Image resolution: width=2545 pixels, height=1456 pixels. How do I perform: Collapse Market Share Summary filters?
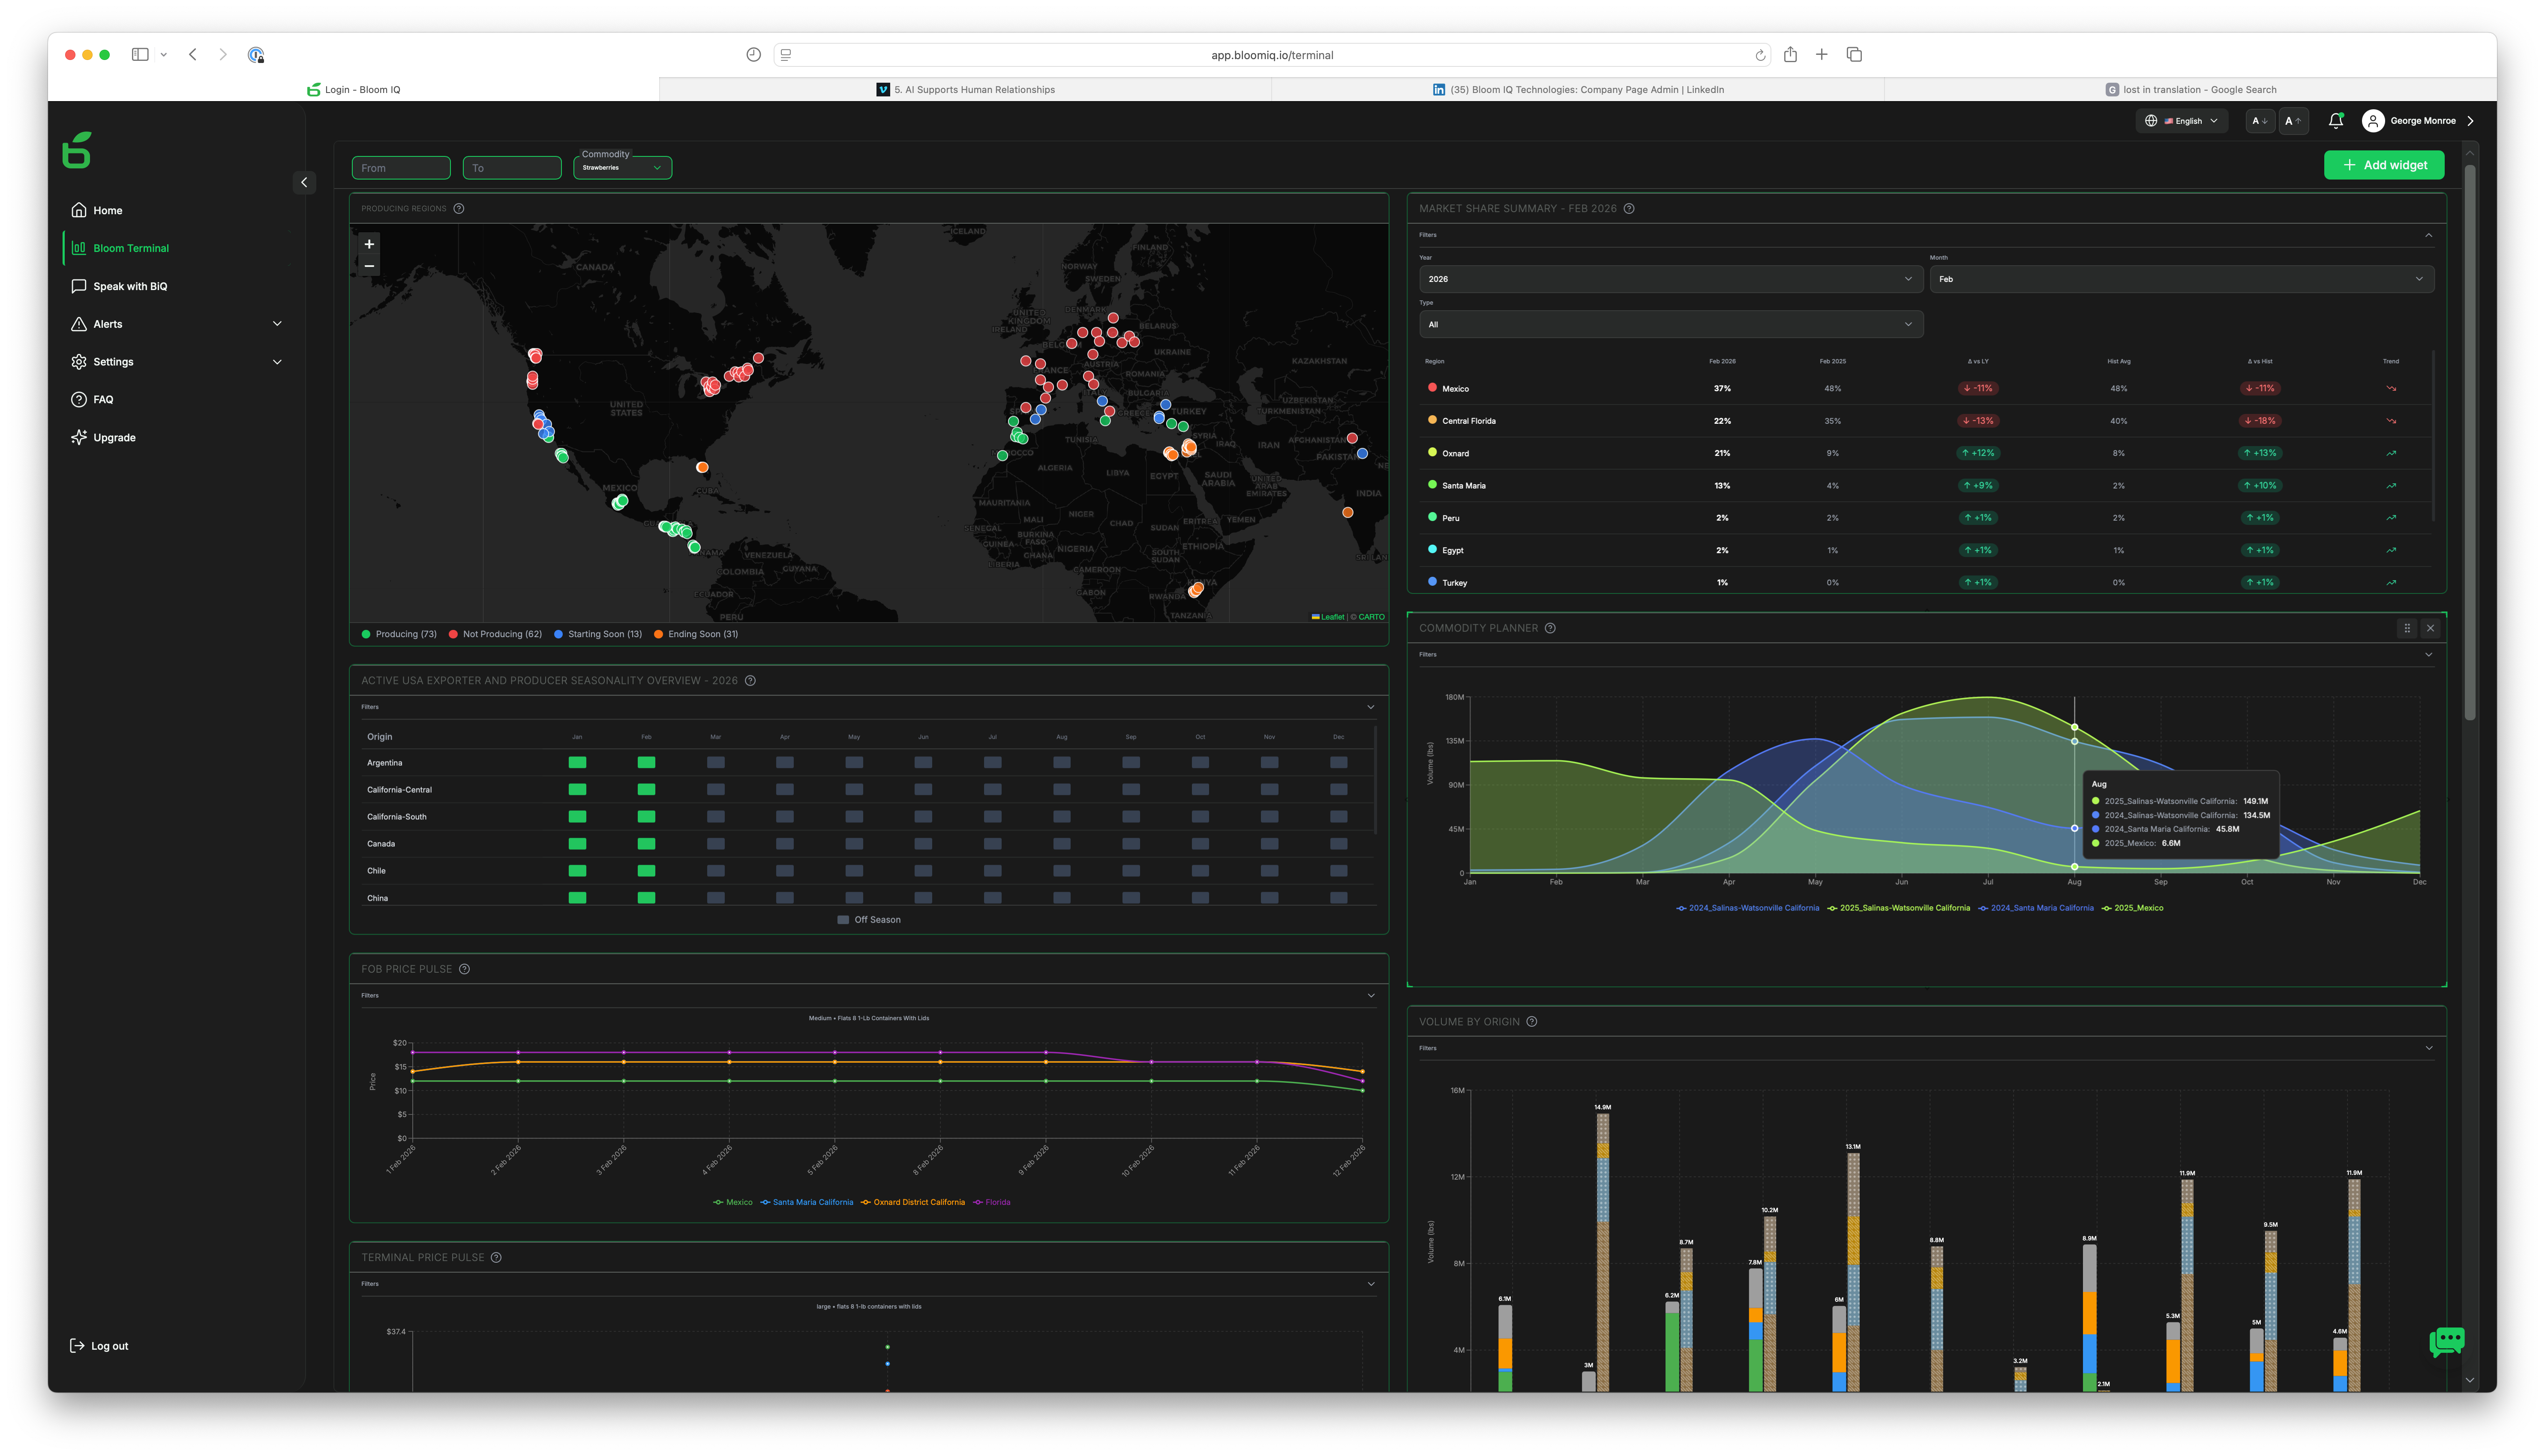pyautogui.click(x=2428, y=235)
